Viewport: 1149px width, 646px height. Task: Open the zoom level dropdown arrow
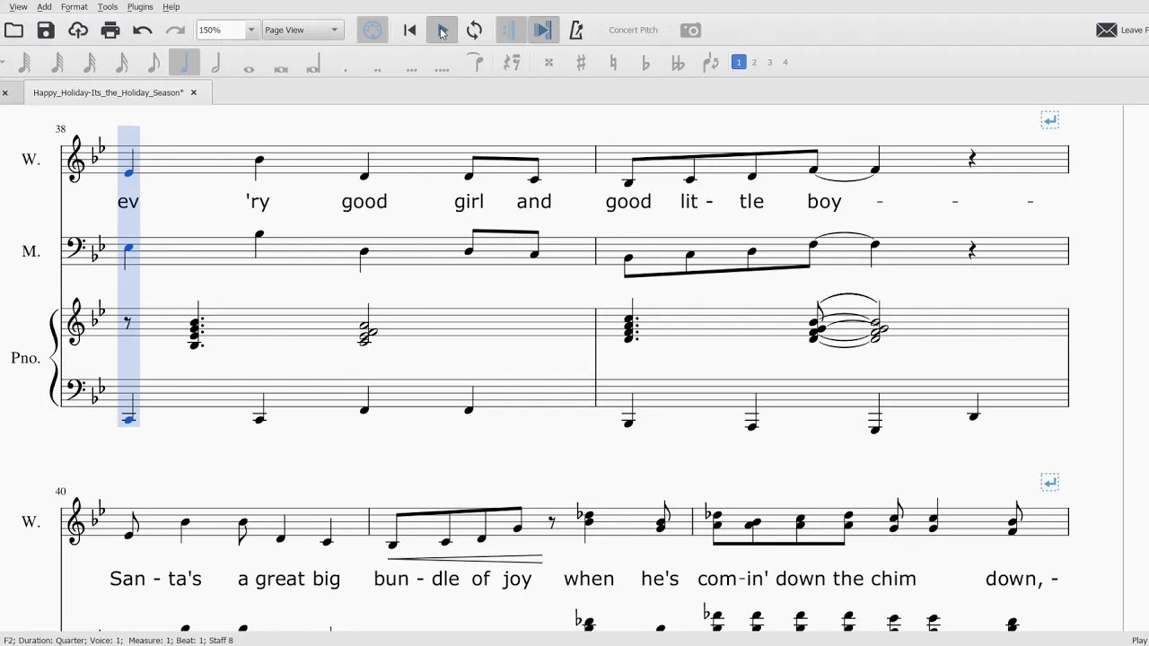pos(251,31)
